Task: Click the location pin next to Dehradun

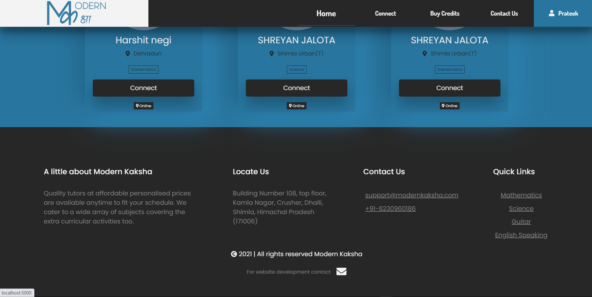Action: 127,53
